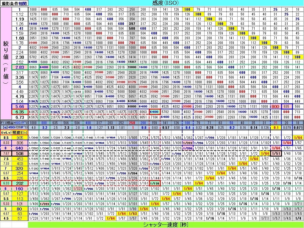Select F-value row label 5.04
The width and height of the screenshot is (304, 228).
point(20,101)
